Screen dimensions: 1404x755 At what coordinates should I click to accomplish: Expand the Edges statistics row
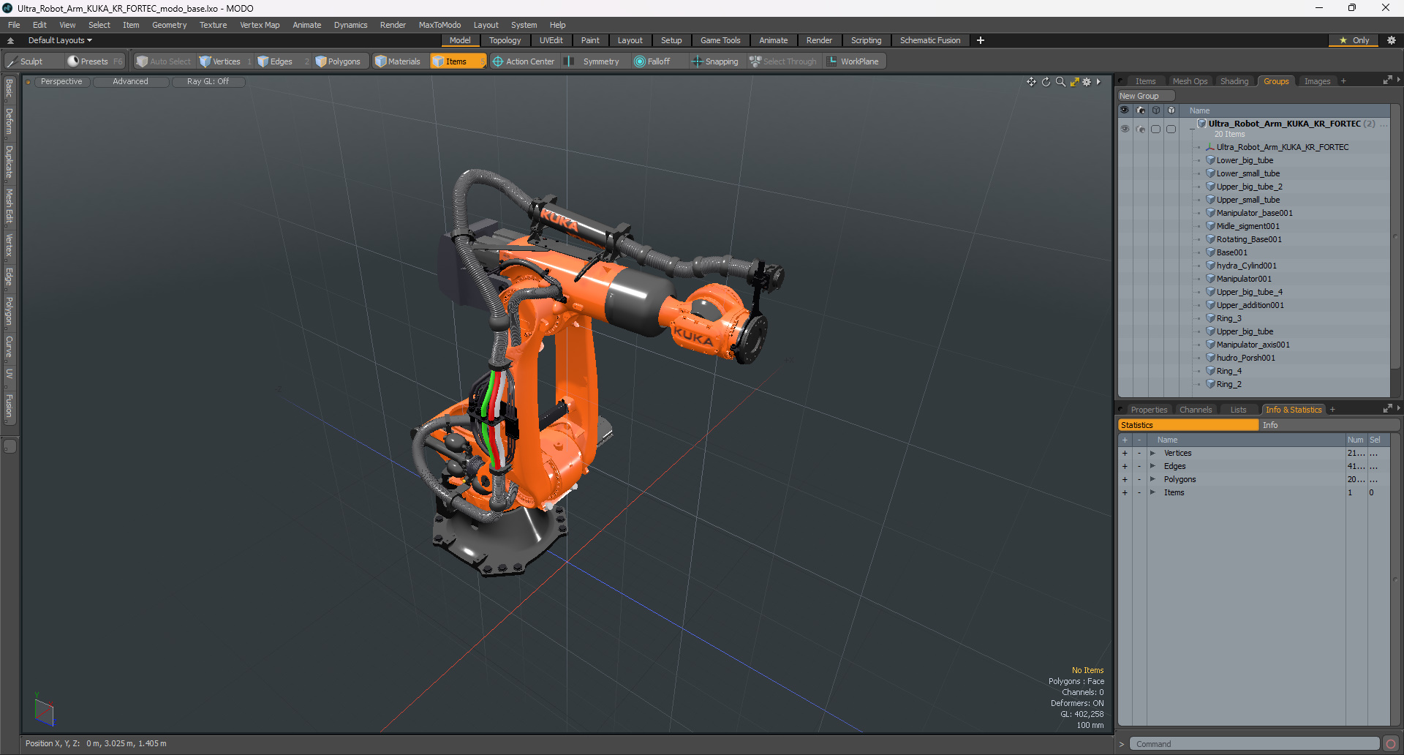click(1152, 466)
